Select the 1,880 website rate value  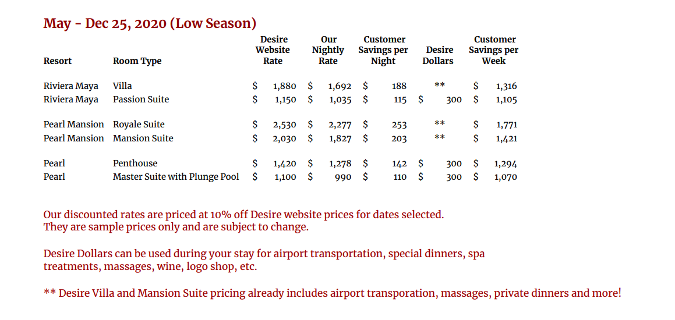pos(285,87)
